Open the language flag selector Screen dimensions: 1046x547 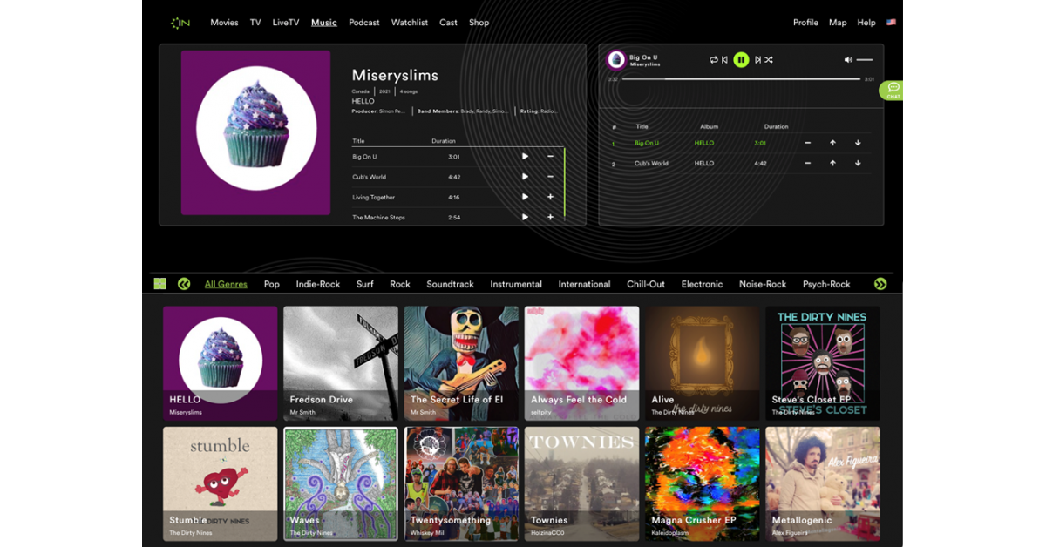click(891, 23)
